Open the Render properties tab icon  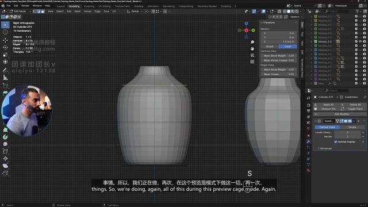point(308,105)
